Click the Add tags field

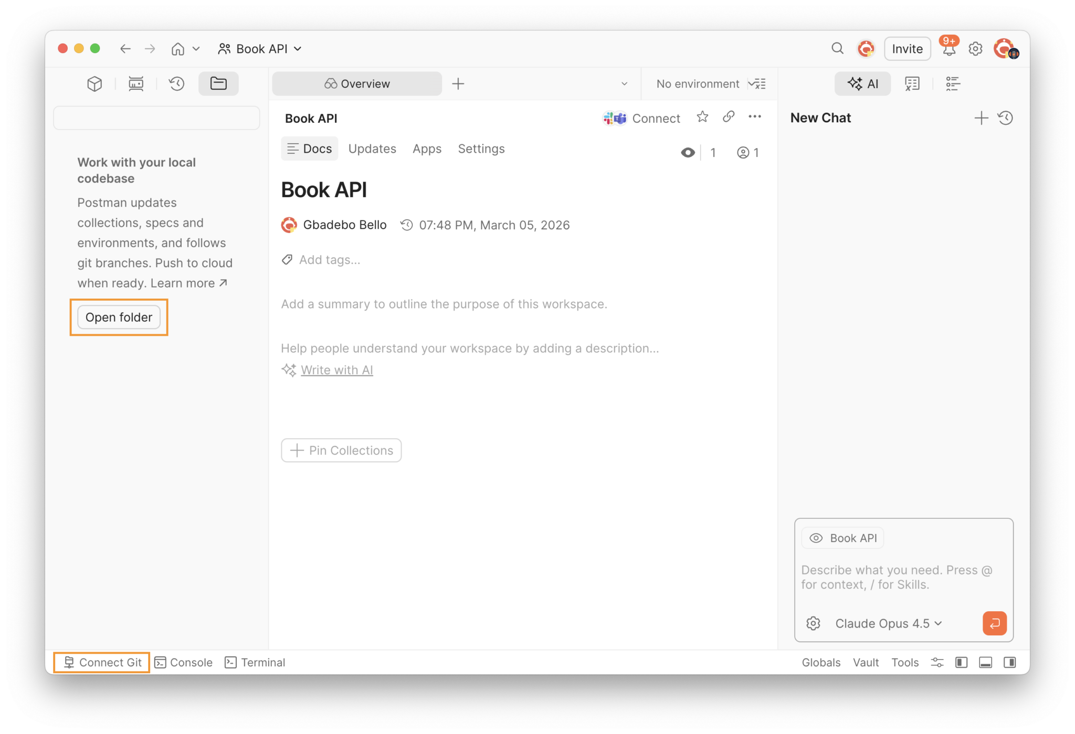[x=329, y=260]
